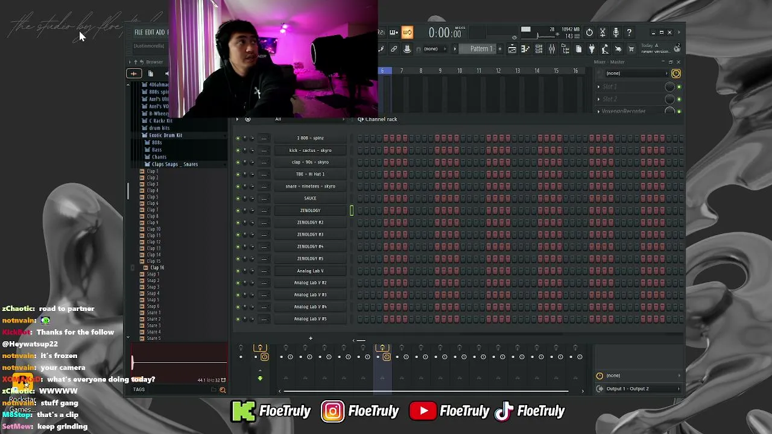The height and width of the screenshot is (434, 772).
Task: Click the one-click audio recording microphone icon
Action: [x=615, y=33]
